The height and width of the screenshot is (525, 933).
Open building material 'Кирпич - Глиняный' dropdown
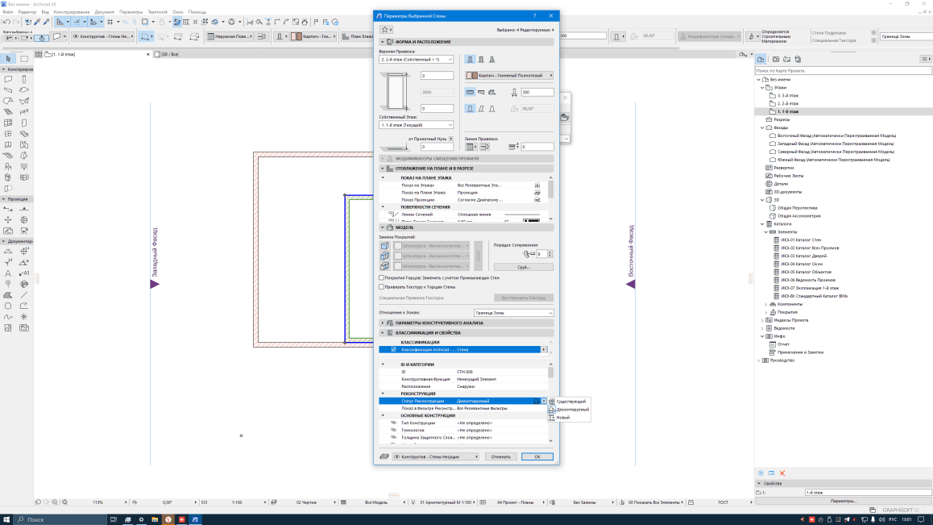click(x=508, y=76)
